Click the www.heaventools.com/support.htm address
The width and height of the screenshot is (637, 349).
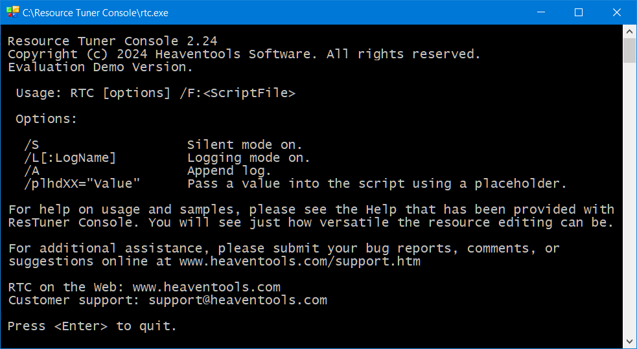tap(300, 262)
